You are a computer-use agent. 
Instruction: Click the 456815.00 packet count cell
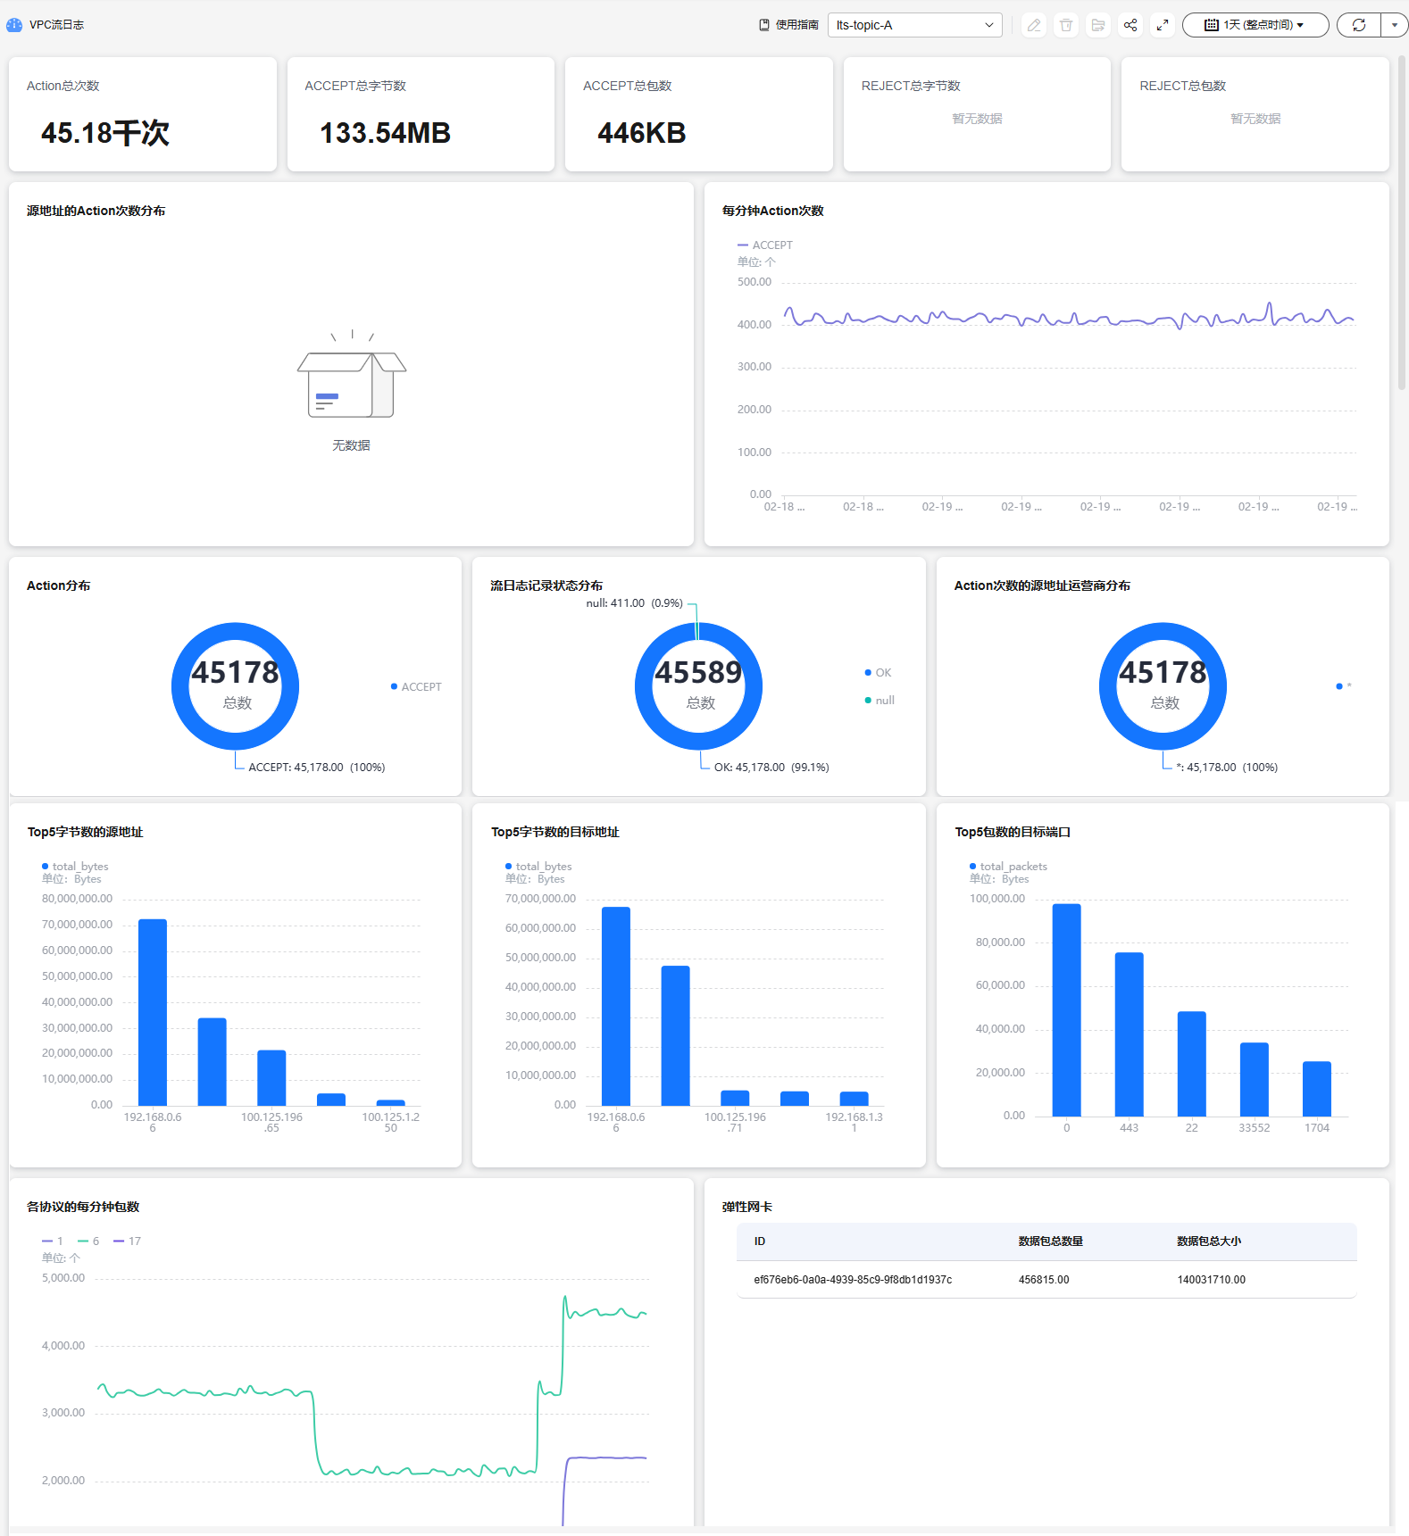[1044, 1280]
